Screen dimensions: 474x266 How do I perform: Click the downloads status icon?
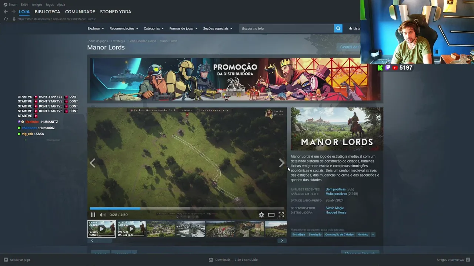coord(211,260)
